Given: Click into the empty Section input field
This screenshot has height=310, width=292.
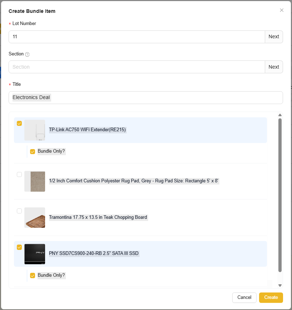Looking at the screenshot, I should tap(136, 67).
